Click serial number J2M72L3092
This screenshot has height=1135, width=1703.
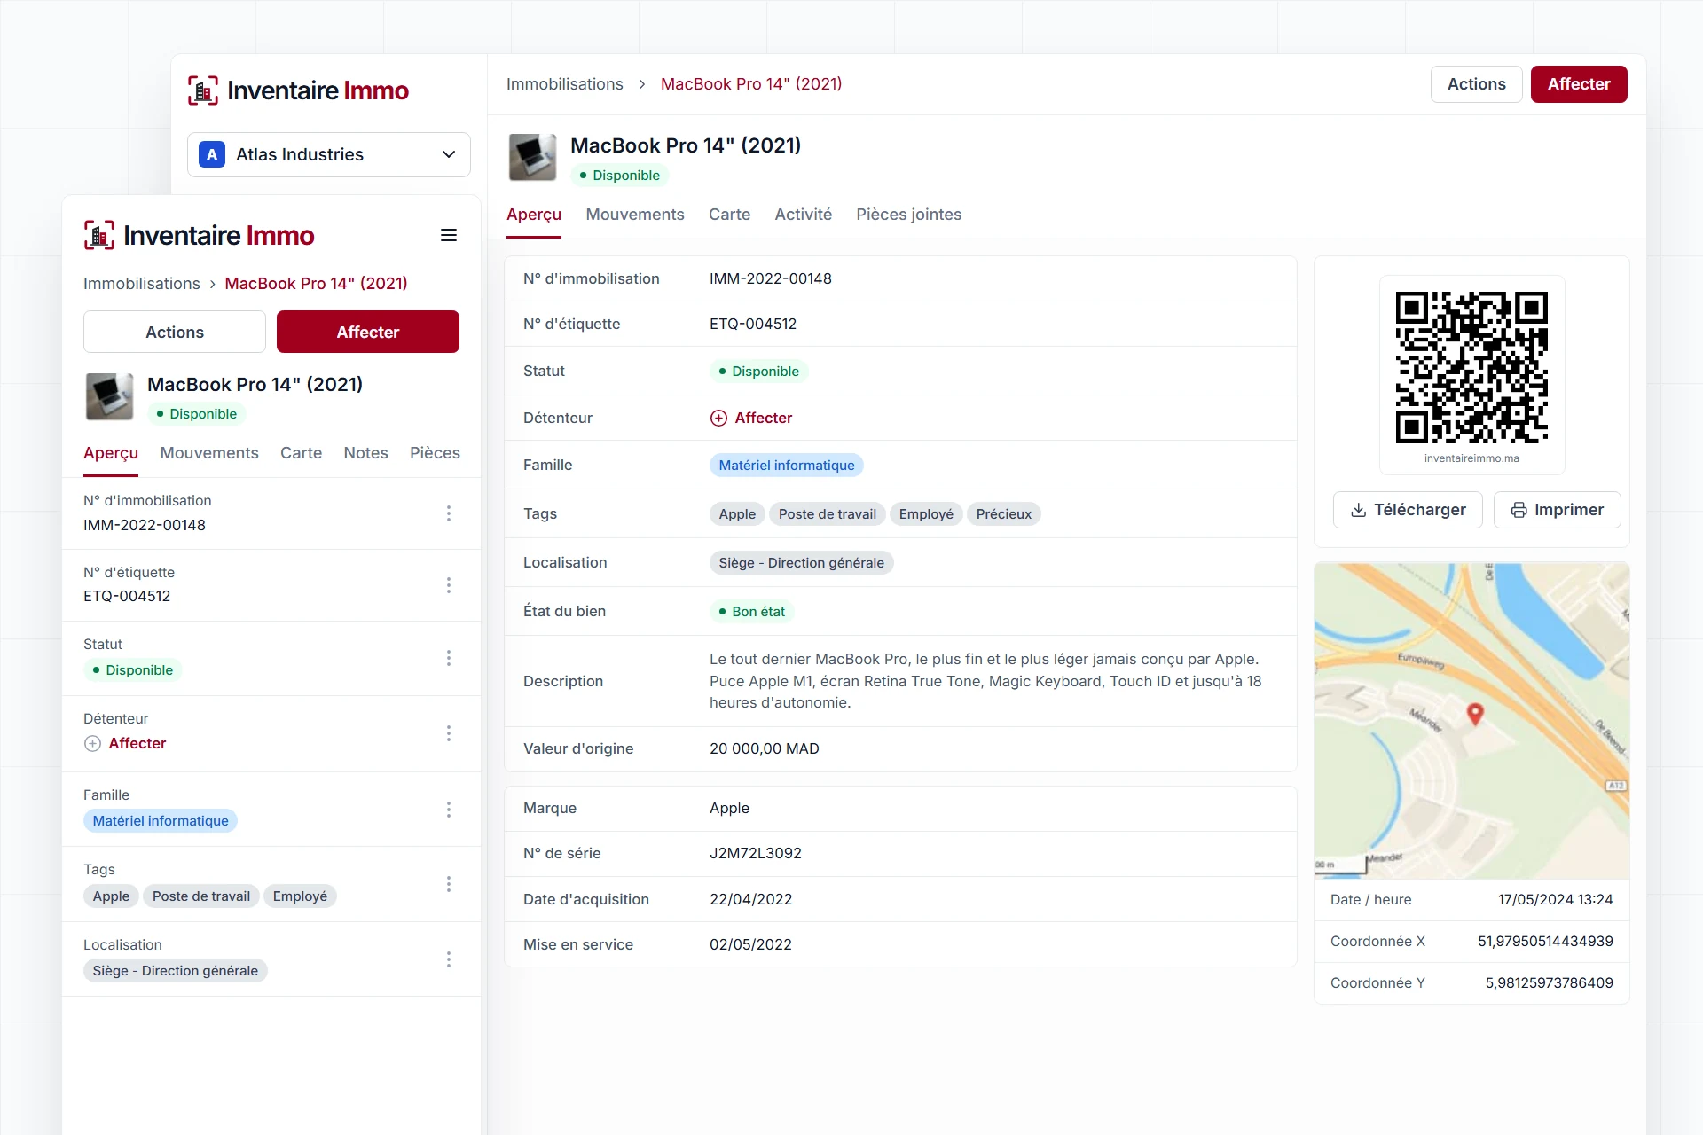pyautogui.click(x=756, y=853)
